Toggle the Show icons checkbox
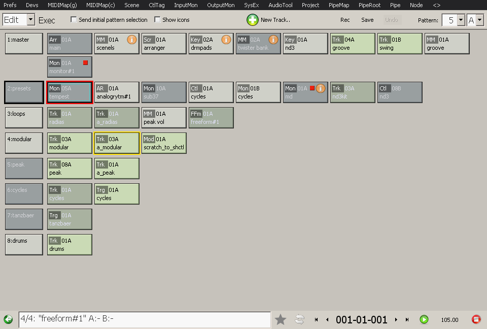 [x=157, y=20]
